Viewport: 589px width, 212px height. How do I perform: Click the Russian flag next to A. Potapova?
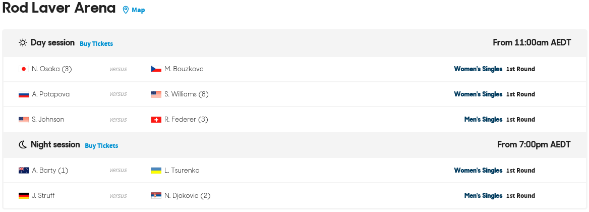[x=24, y=94]
